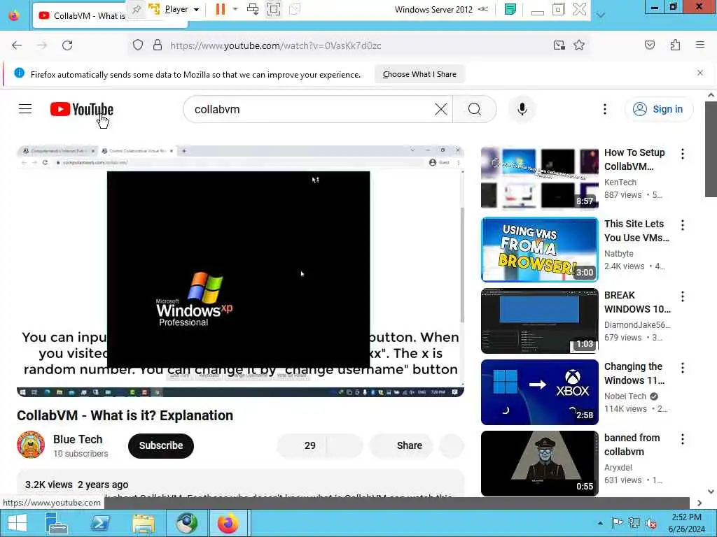Screen dimensions: 717x537
Task: Open This Site Lets You Use VMs video
Action: tap(540, 250)
